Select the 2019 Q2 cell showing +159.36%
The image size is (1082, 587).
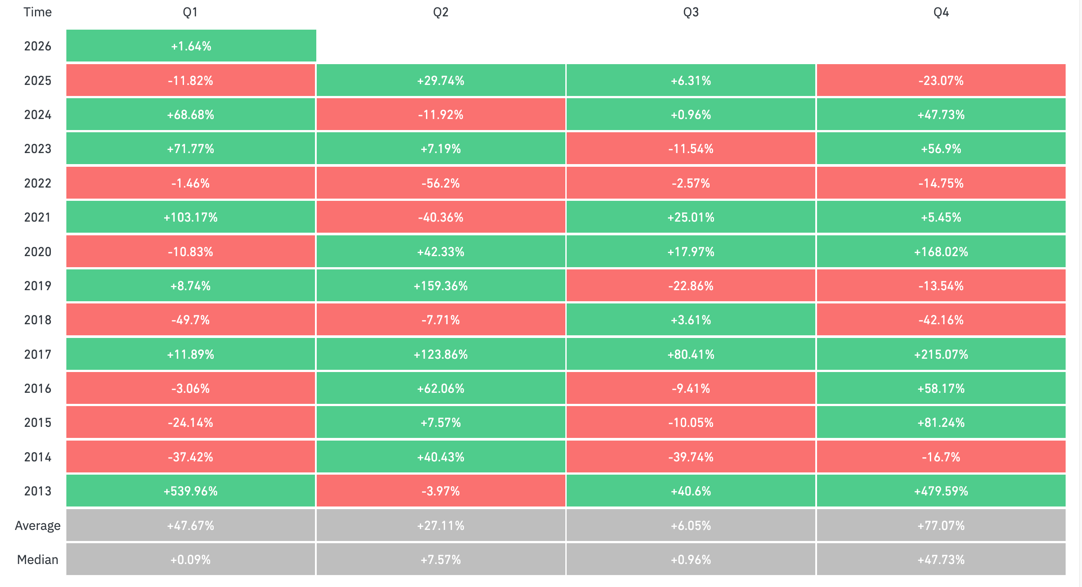(441, 286)
